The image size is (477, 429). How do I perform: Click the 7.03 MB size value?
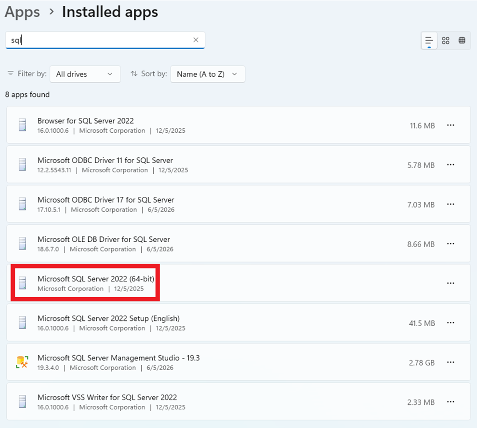[x=421, y=205]
